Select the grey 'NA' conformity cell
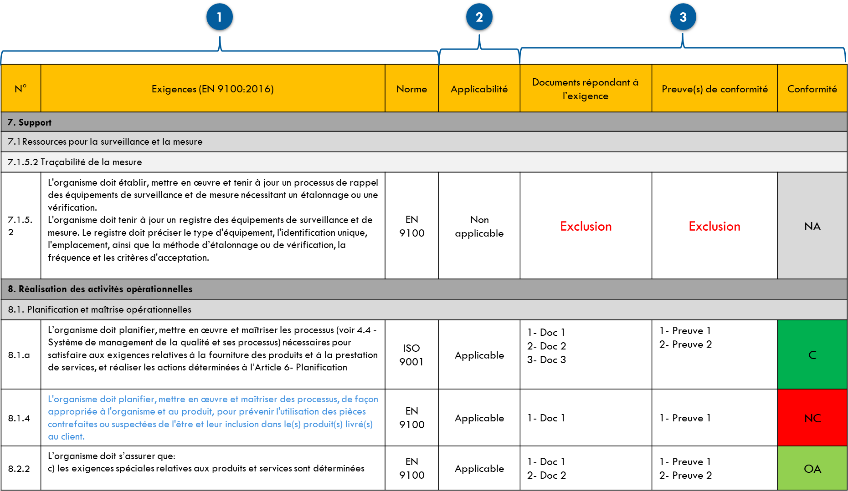 [x=812, y=226]
